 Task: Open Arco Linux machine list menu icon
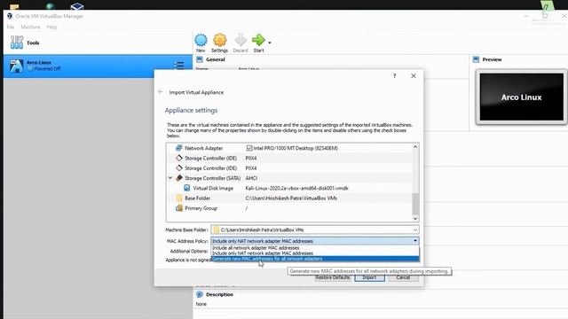178,66
